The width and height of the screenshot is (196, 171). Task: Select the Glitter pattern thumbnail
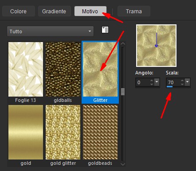(x=100, y=70)
